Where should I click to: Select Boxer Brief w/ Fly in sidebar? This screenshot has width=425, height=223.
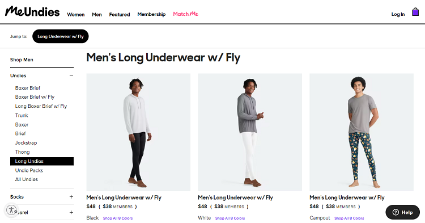35,97
